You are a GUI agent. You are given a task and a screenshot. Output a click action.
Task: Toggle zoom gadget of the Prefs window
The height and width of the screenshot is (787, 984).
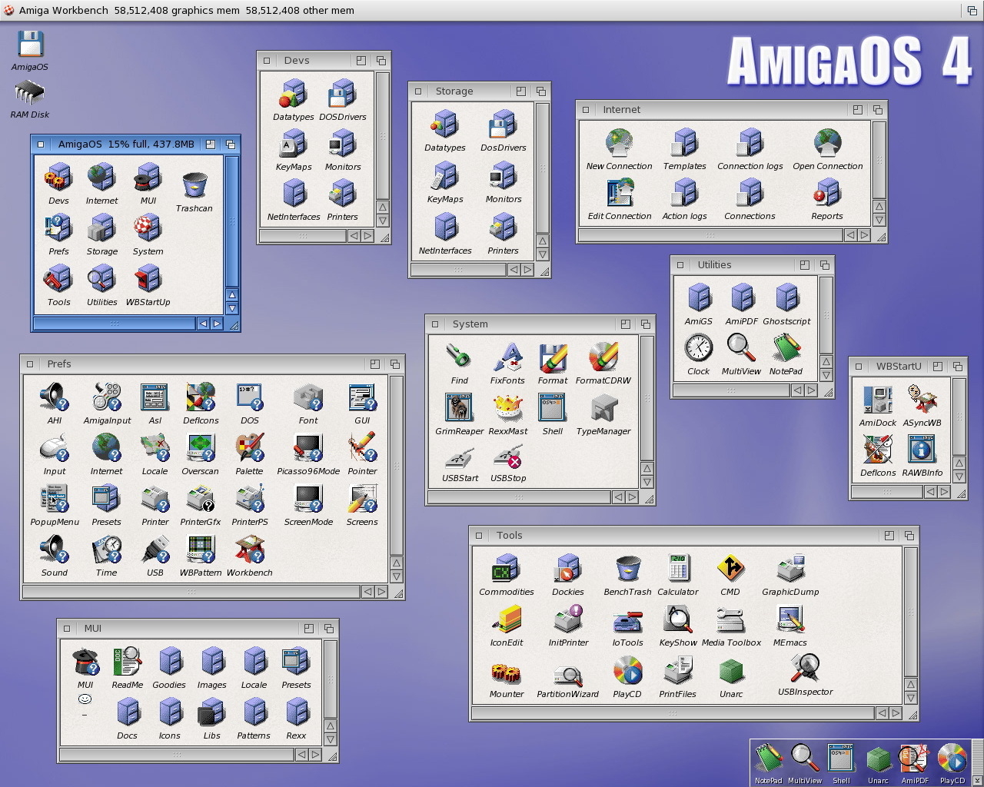(374, 364)
